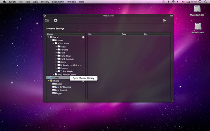The width and height of the screenshot is (210, 131).
Task: Expand the Planets folder arrow
Action: pos(56,68)
